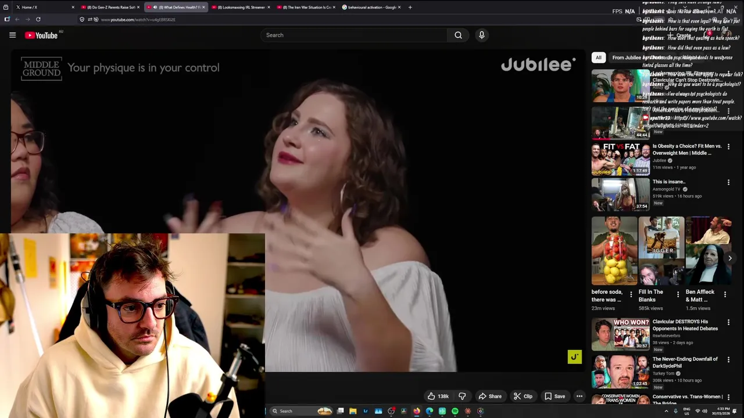This screenshot has height=418, width=744.
Task: Open Firefox from the taskbar
Action: point(417,411)
